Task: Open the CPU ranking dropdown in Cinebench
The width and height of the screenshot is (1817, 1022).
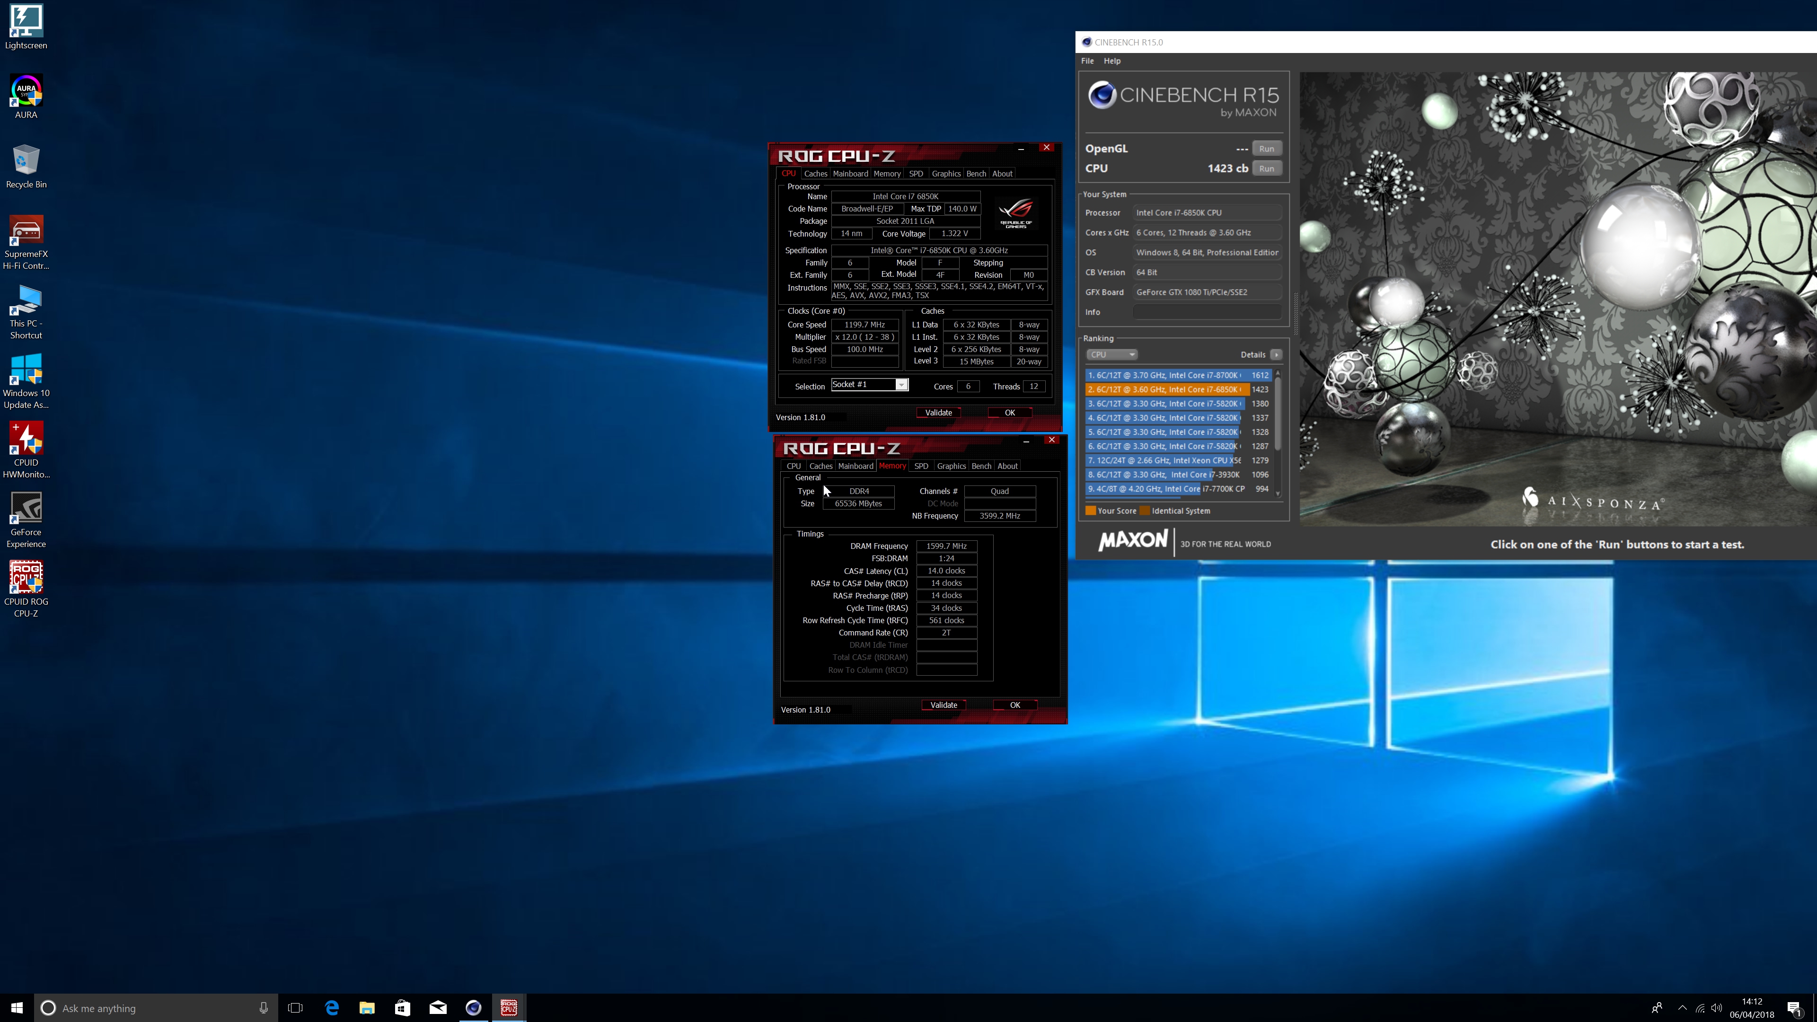Action: click(x=1111, y=355)
